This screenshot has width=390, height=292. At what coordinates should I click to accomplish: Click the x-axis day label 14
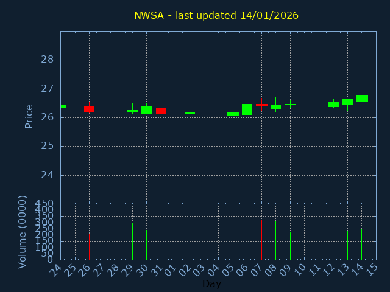[357, 270]
